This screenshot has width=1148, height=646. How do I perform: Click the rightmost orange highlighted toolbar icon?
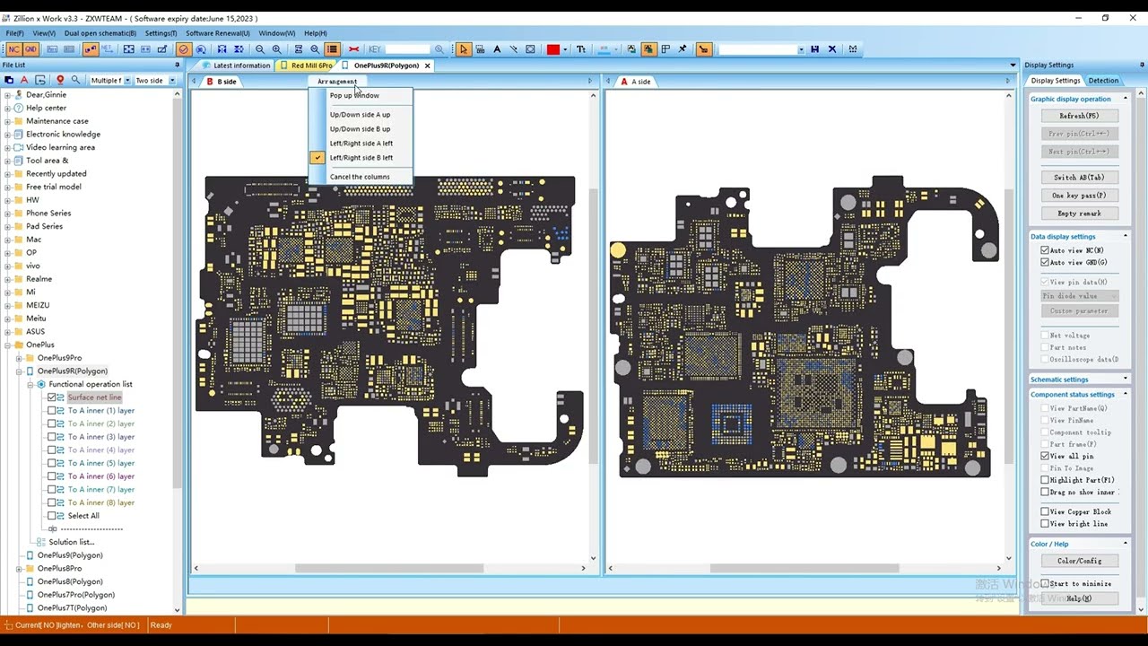(704, 49)
